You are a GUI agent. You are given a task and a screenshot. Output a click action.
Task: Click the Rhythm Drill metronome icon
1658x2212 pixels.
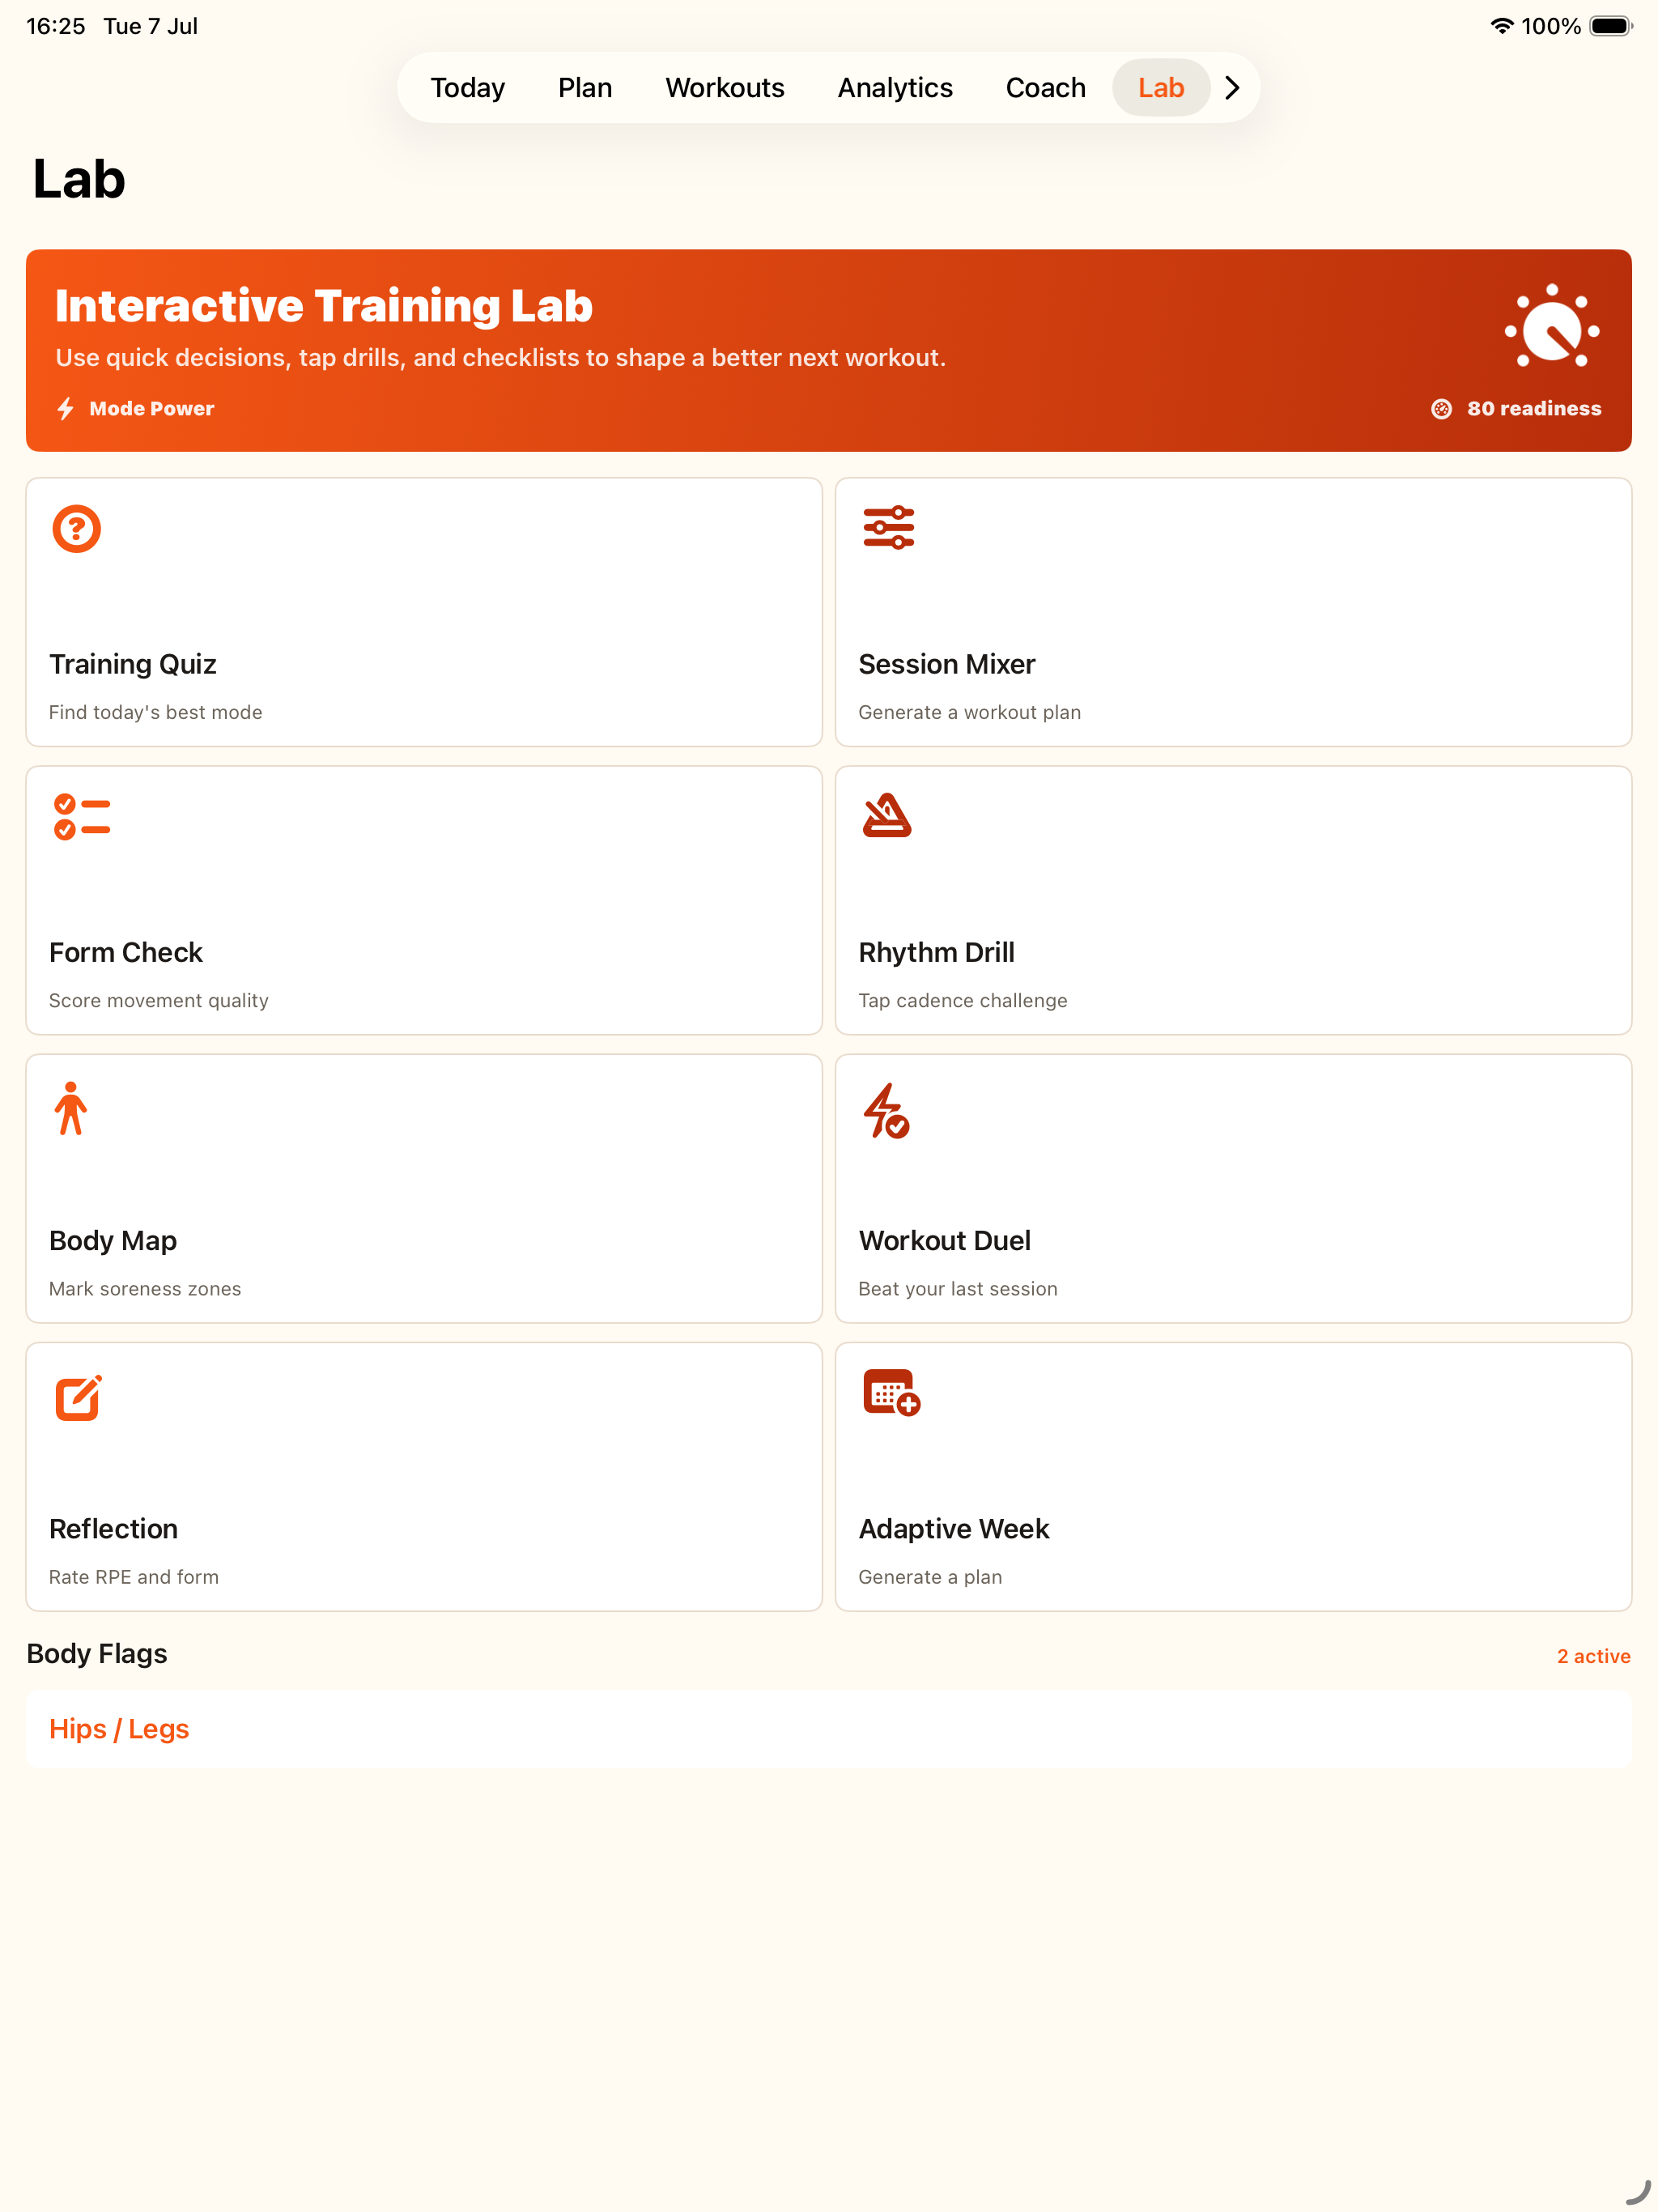pyautogui.click(x=887, y=815)
